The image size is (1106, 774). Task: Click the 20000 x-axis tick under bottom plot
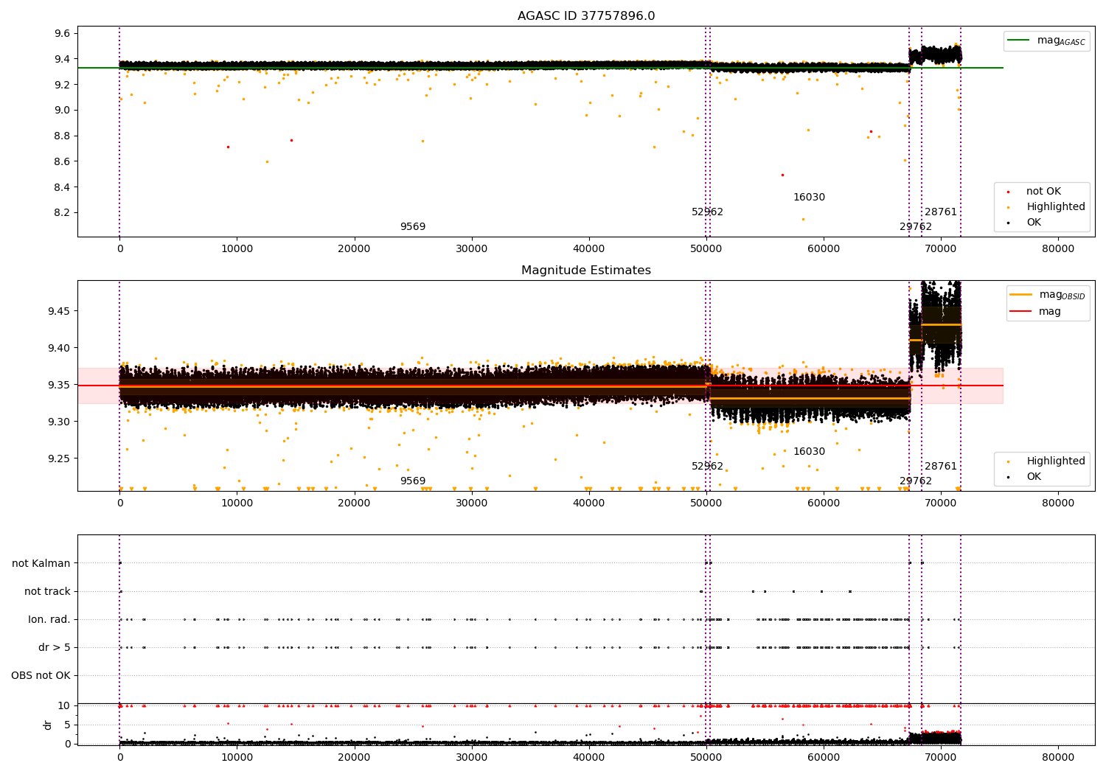354,757
